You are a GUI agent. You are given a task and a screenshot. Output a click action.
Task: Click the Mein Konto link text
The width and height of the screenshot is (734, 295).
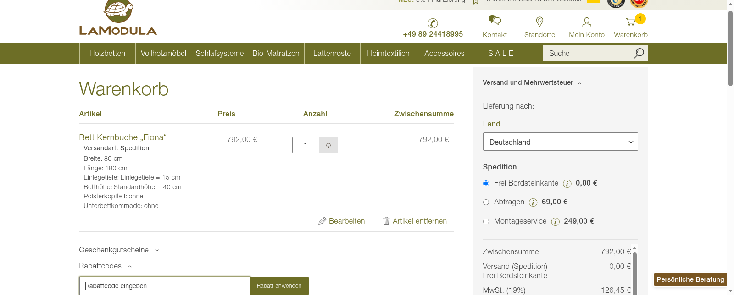click(x=587, y=35)
